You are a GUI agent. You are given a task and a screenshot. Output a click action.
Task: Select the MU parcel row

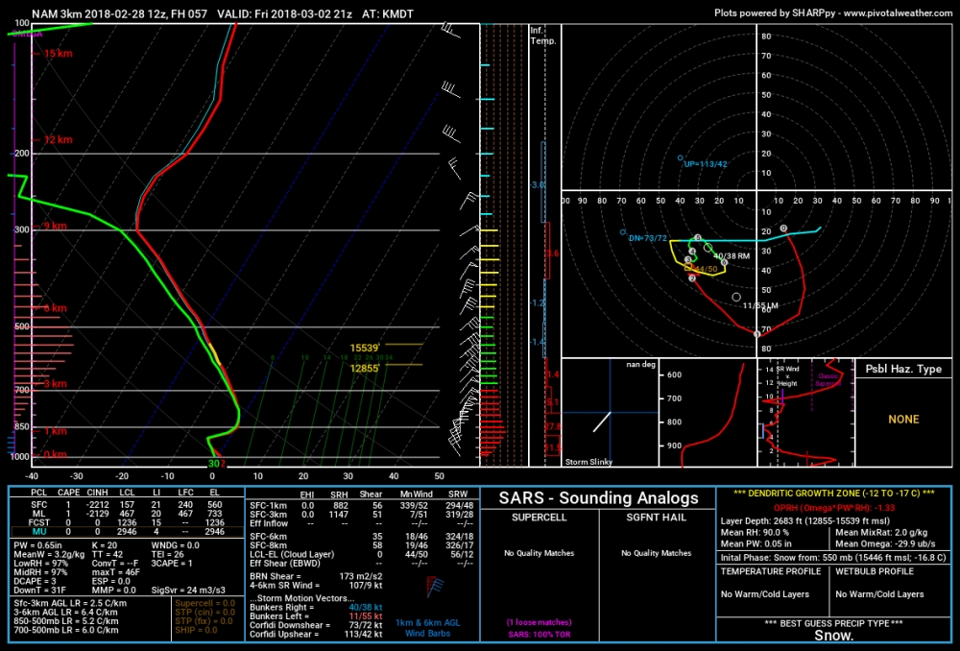click(x=128, y=532)
